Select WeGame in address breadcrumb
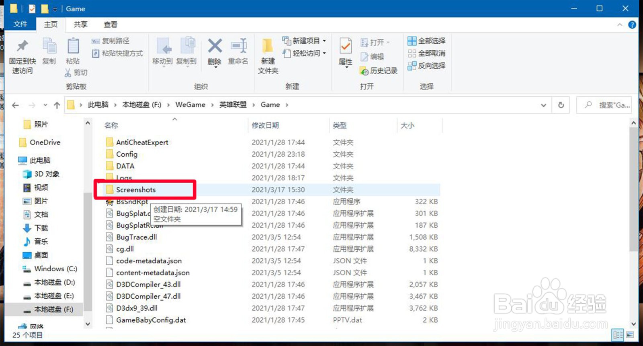 pyautogui.click(x=190, y=105)
